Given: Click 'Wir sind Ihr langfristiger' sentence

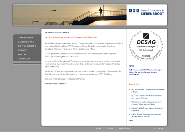Looking at the screenshot, I should (65, 79).
